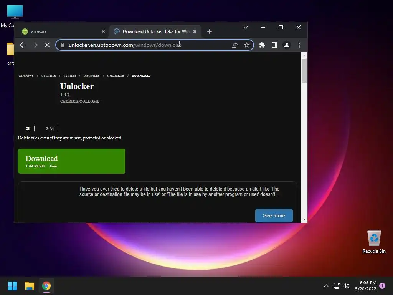
Task: Open the UTILITIES breadcrumb link
Action: tap(48, 76)
